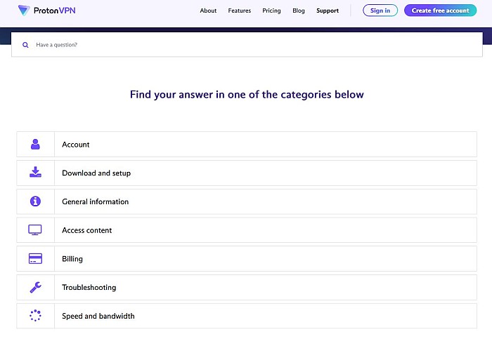Open the Troubleshooting category
The height and width of the screenshot is (339, 492).
(x=247, y=287)
